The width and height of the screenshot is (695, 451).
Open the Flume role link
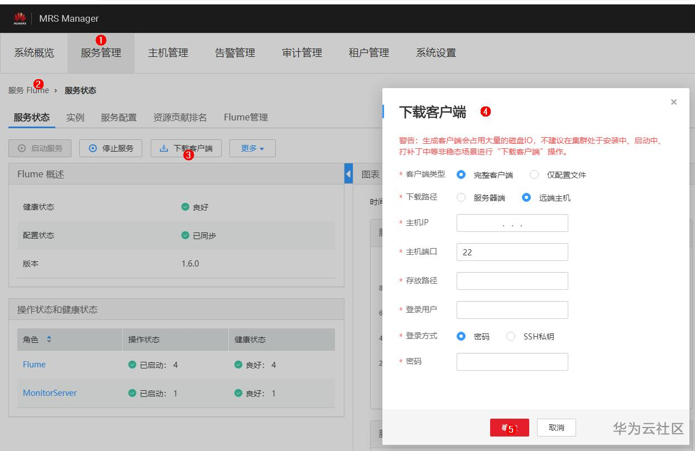point(34,364)
